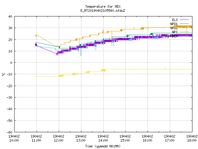This screenshot has width=198, height=149.
Task: Click the yellow SCANNER step near 14:00
Action: click(103, 70)
